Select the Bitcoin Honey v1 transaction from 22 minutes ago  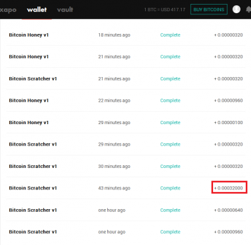pyautogui.click(x=125, y=101)
